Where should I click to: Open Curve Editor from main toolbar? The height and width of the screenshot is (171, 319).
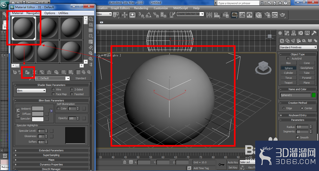(x=242, y=15)
